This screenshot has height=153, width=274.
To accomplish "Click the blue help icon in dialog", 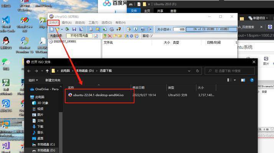I will tap(252, 80).
